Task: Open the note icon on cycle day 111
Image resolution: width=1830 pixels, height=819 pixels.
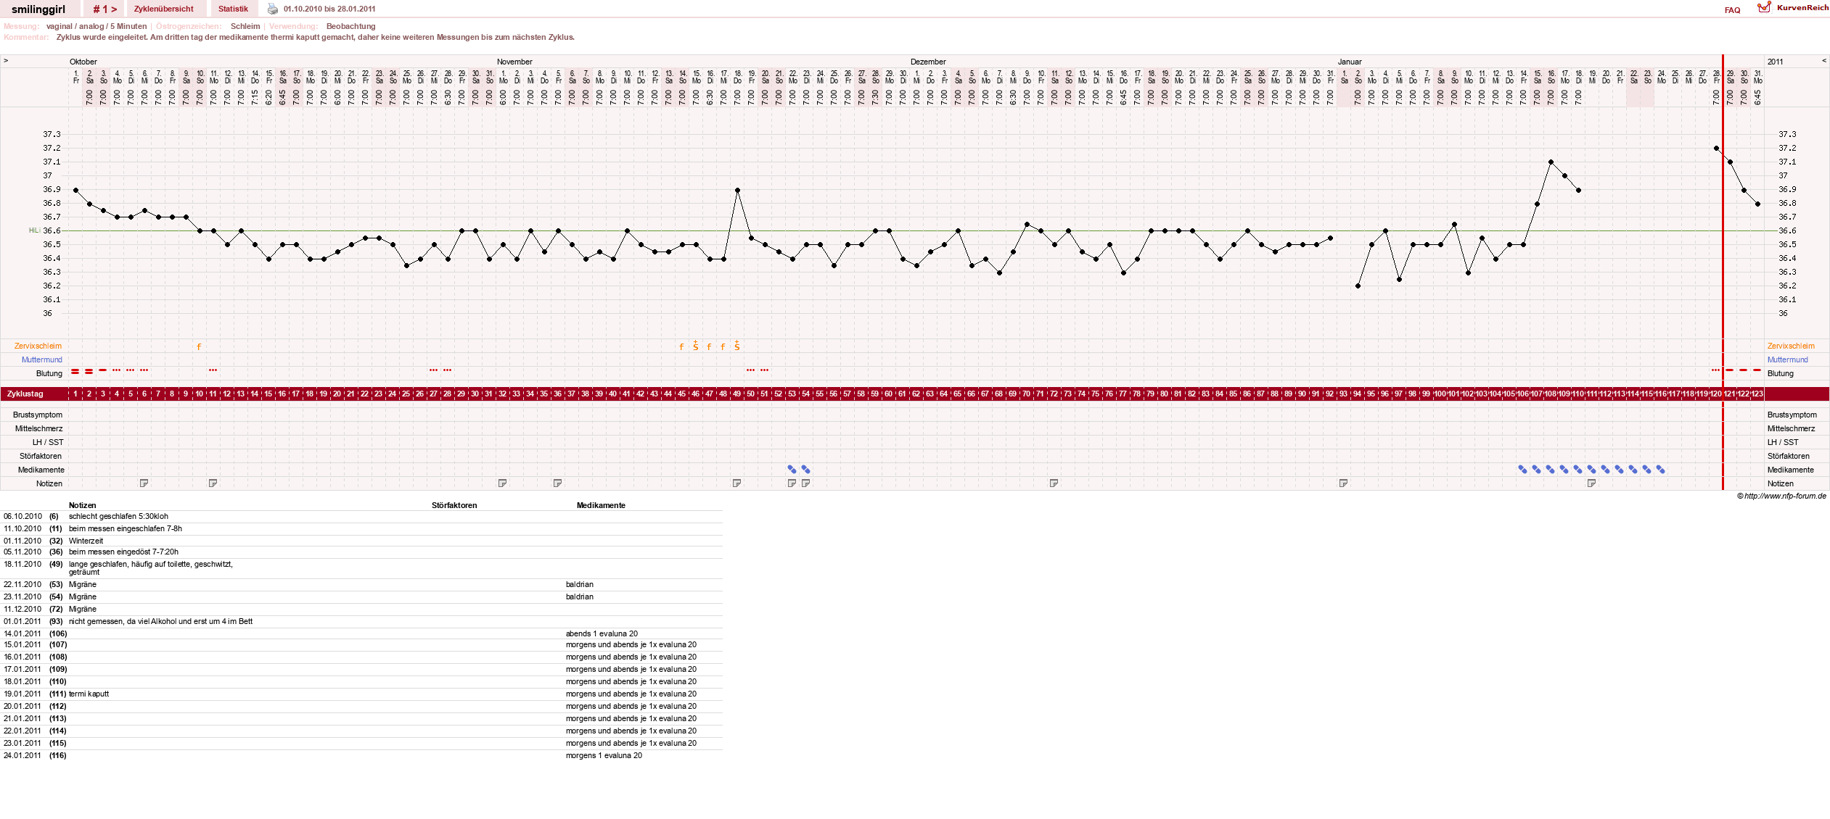Action: 1591,483
